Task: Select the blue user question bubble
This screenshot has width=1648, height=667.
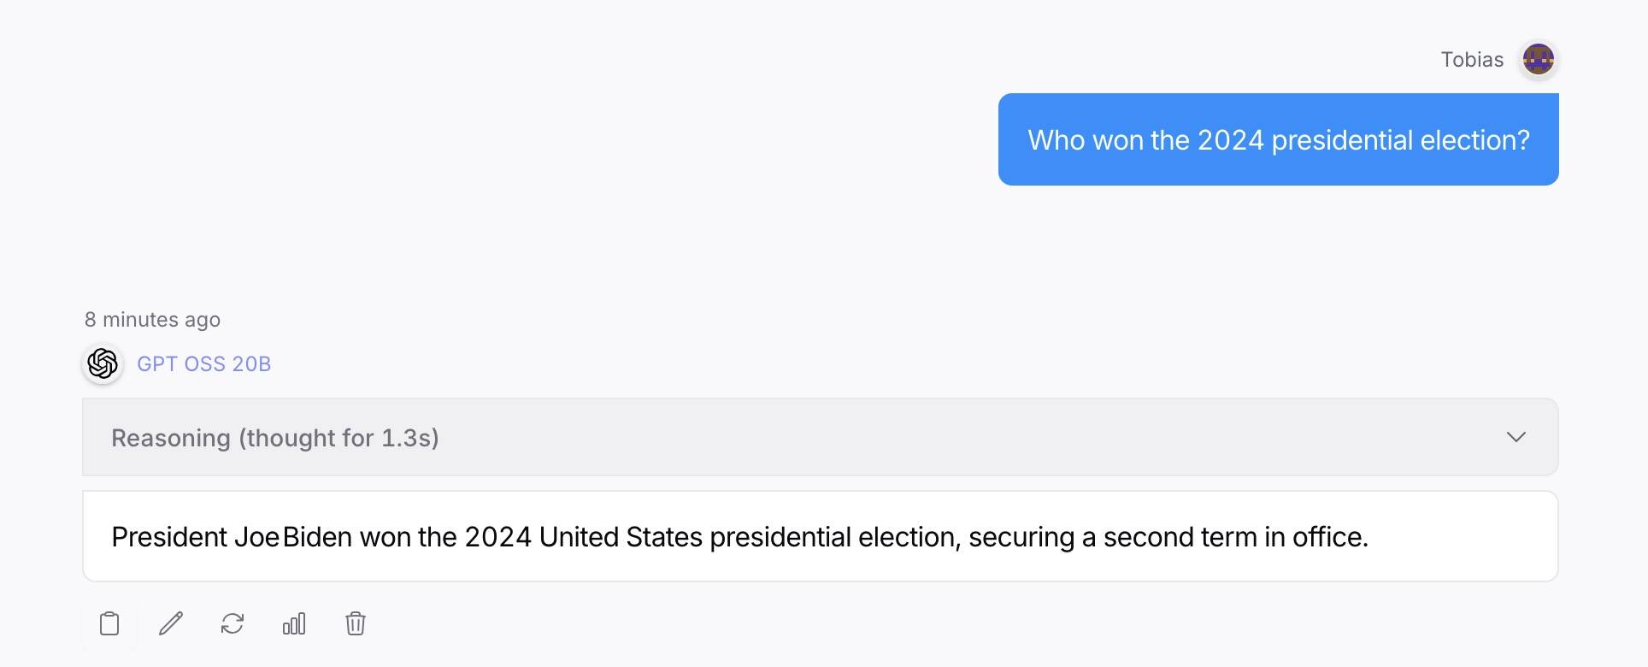Action: pyautogui.click(x=1278, y=139)
